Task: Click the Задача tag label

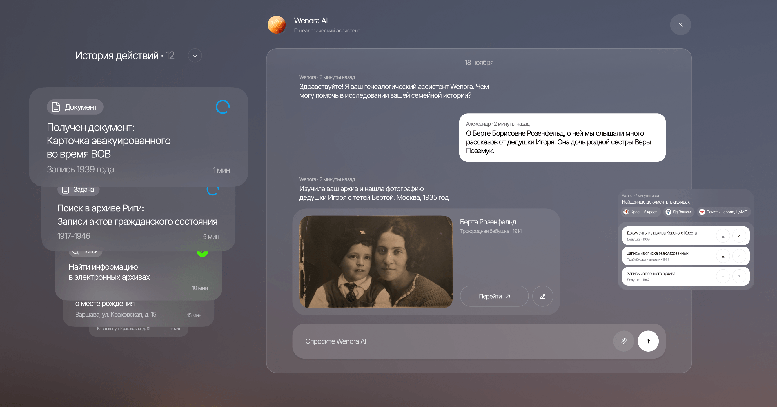Action: point(78,190)
